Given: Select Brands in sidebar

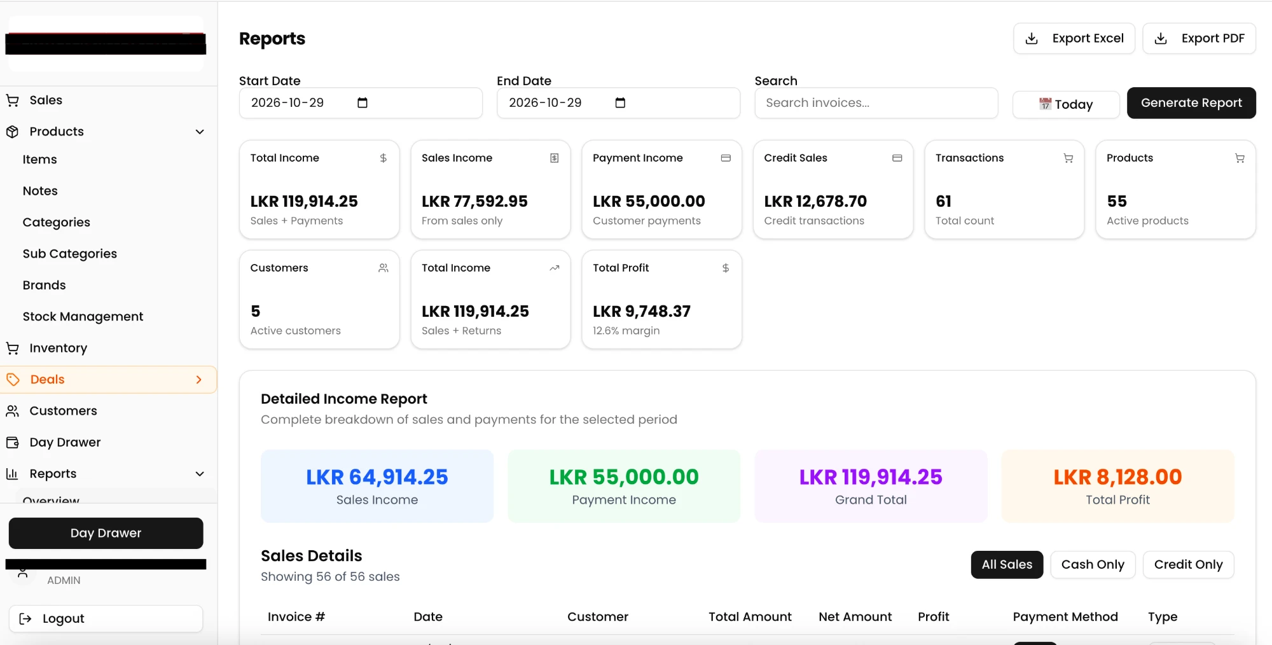Looking at the screenshot, I should 45,285.
